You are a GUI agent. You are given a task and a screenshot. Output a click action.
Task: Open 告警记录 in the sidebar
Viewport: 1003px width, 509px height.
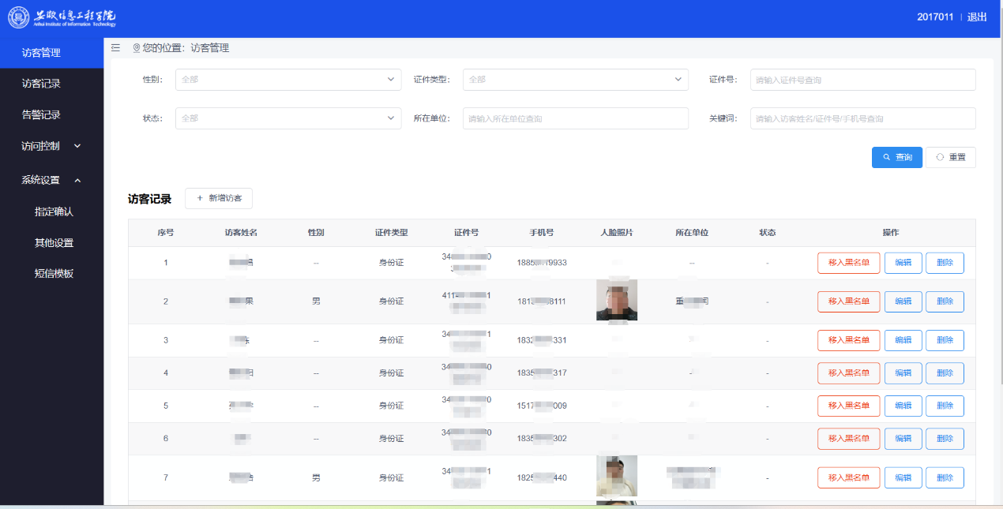(x=41, y=114)
